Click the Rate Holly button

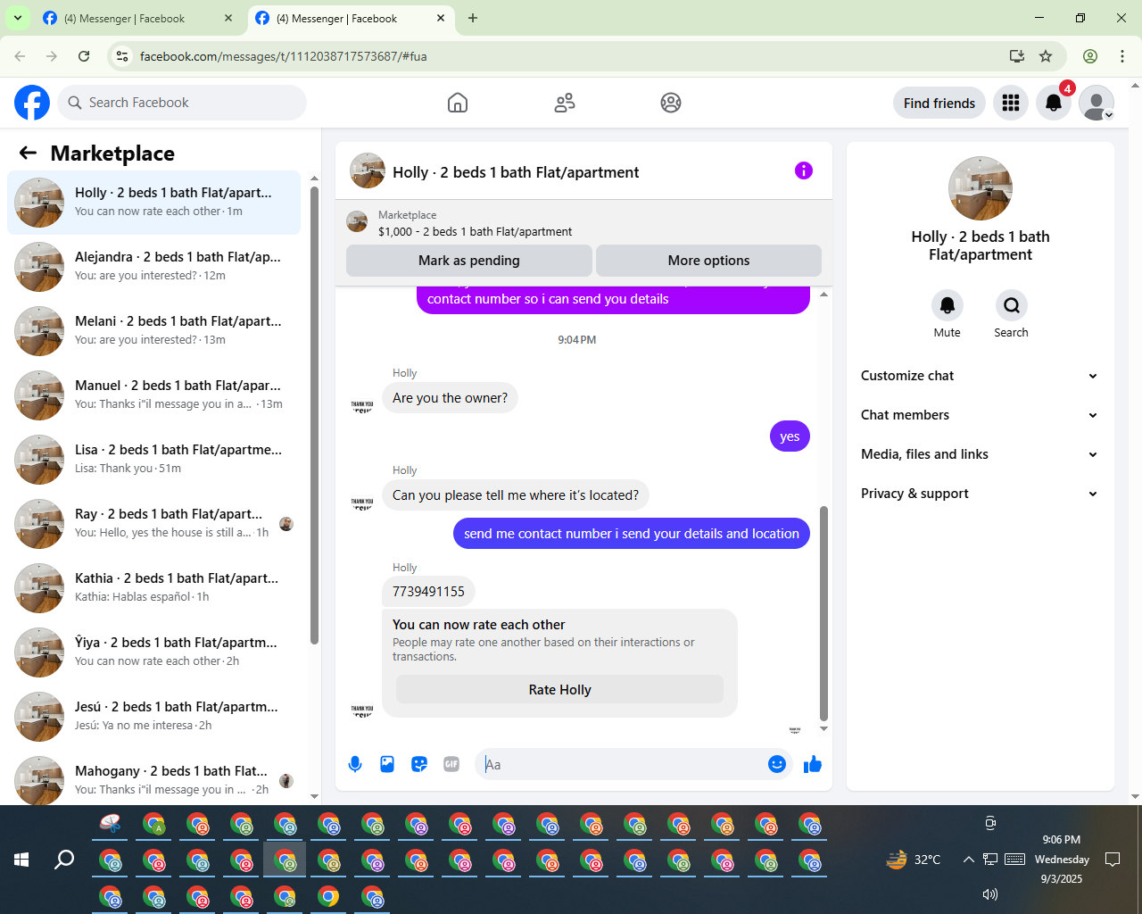pos(559,690)
